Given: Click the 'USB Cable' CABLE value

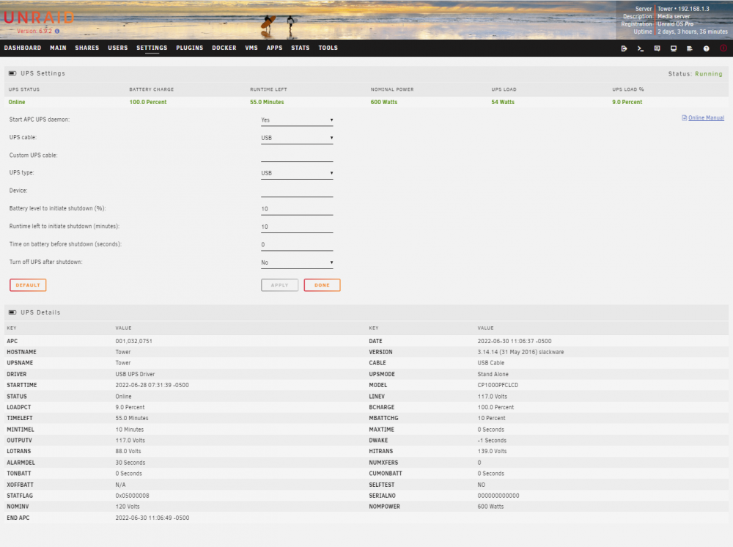Looking at the screenshot, I should [491, 363].
